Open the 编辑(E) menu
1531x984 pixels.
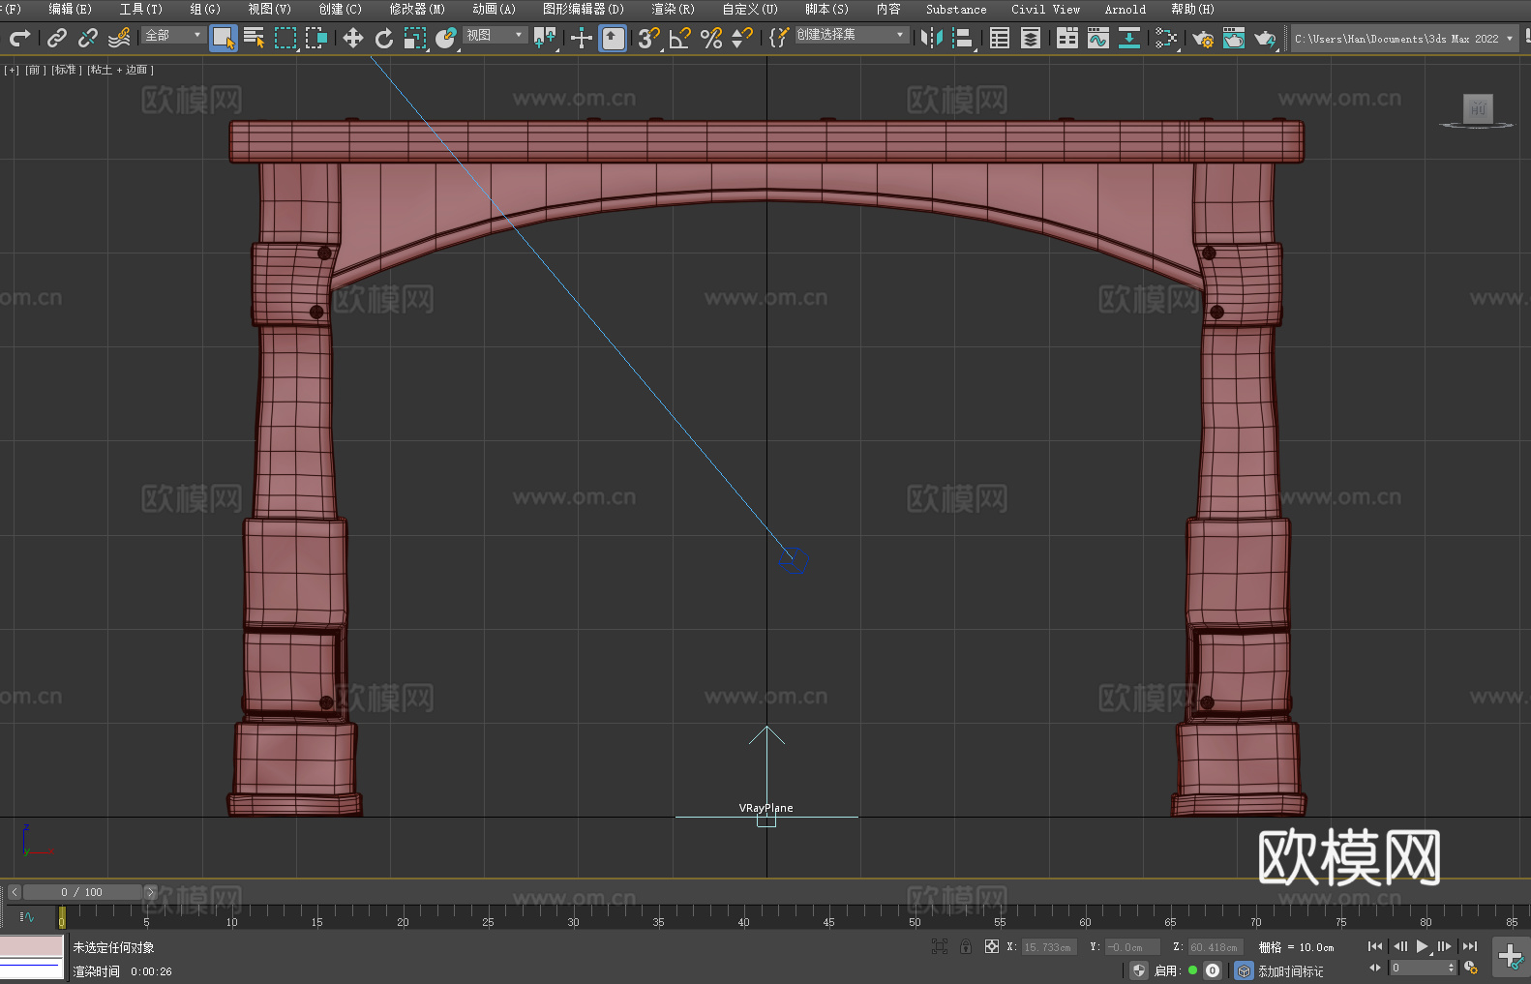[70, 9]
